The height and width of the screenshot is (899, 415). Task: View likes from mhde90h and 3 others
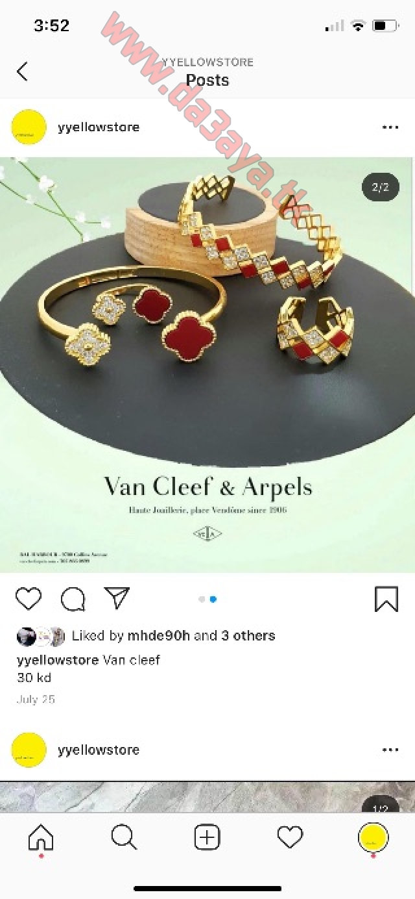(x=173, y=635)
